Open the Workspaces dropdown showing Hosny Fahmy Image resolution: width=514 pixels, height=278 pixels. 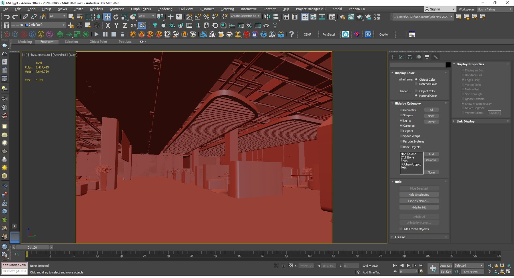(494, 9)
